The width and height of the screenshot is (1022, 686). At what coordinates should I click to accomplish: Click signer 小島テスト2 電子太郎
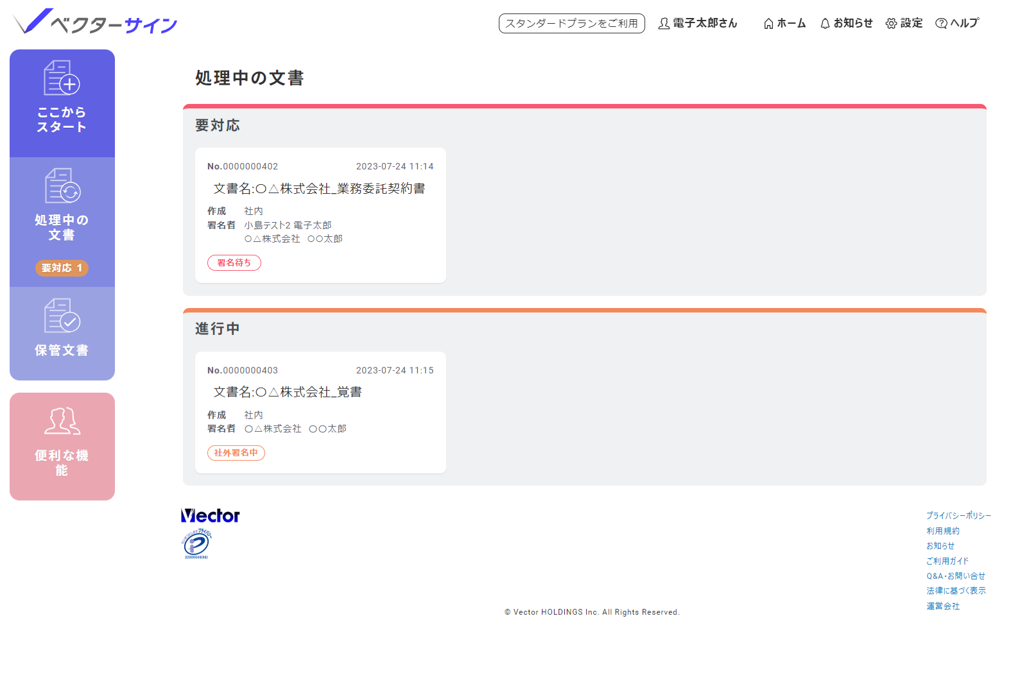(x=288, y=225)
